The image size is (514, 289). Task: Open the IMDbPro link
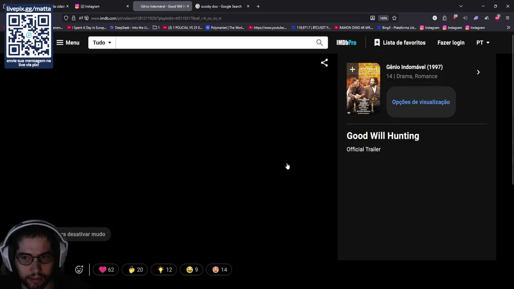point(346,43)
